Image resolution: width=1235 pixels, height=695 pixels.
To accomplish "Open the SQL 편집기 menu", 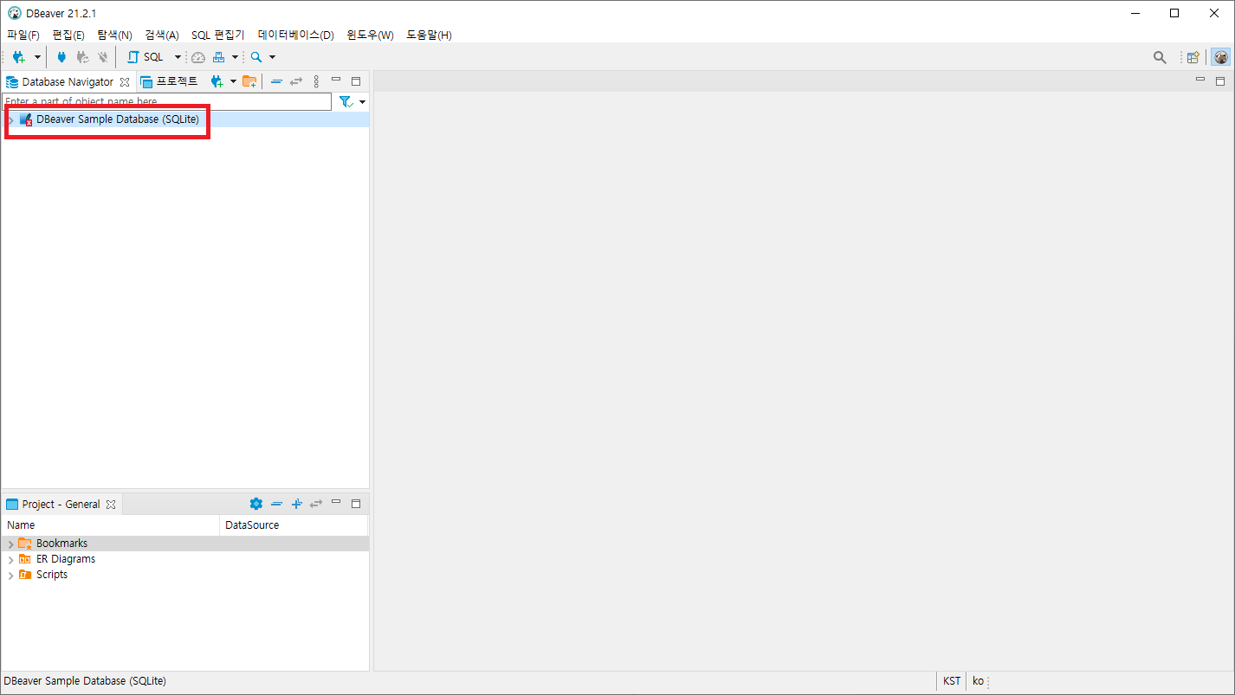I will (218, 35).
